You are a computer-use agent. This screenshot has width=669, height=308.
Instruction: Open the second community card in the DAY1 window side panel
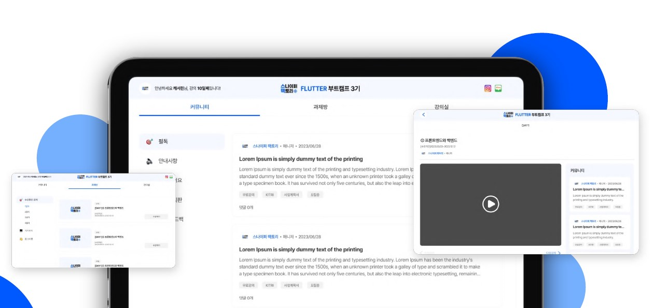[600, 231]
